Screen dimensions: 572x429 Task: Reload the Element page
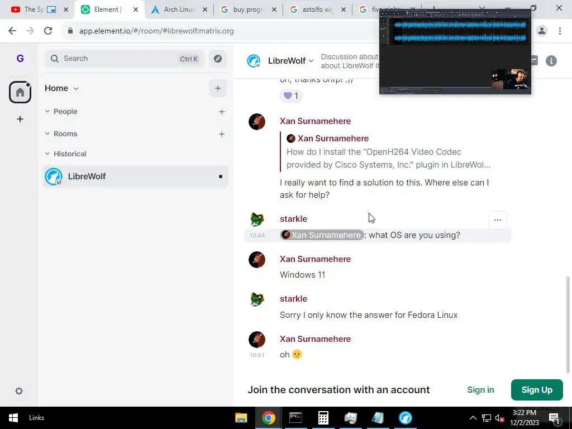tap(48, 31)
